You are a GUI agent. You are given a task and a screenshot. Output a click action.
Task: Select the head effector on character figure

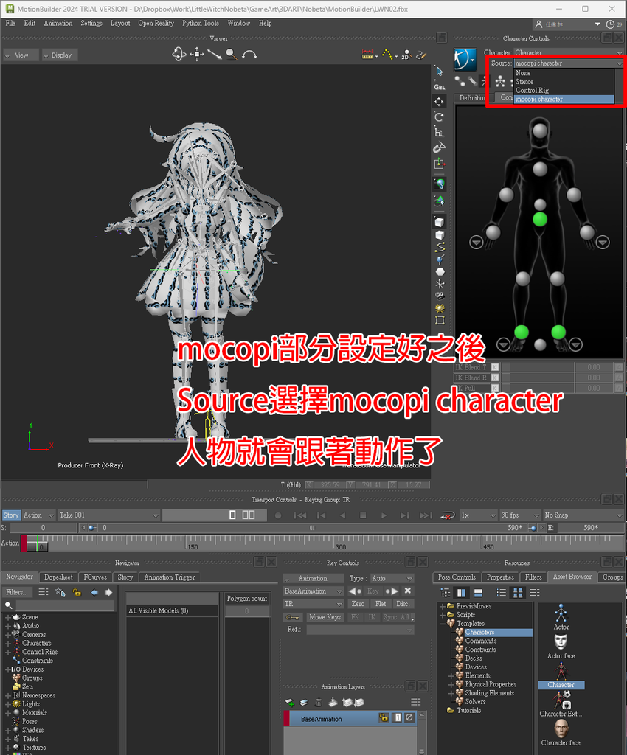click(540, 130)
